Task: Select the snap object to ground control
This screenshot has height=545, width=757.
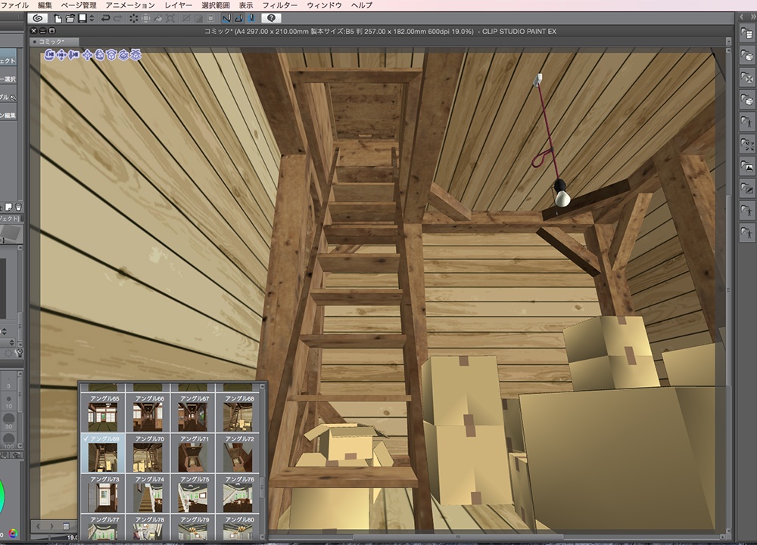Action: tap(136, 55)
